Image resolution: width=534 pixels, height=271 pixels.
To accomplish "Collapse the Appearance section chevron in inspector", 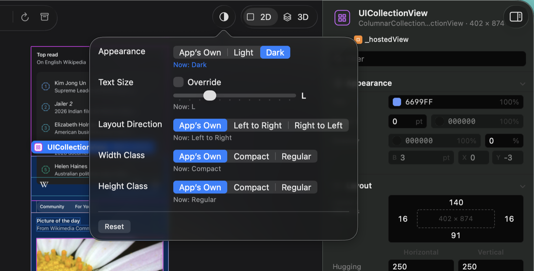I will [523, 84].
